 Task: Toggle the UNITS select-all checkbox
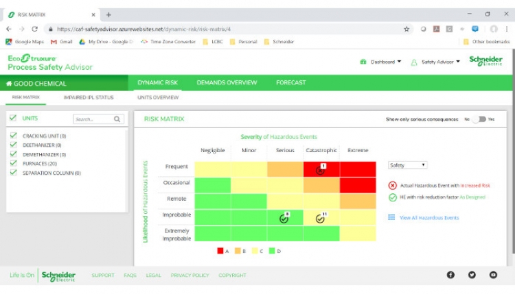point(13,118)
